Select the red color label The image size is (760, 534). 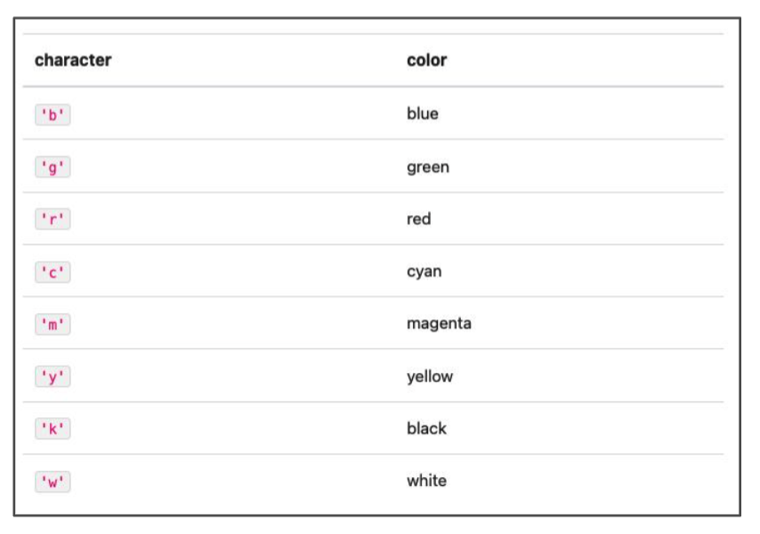point(419,219)
